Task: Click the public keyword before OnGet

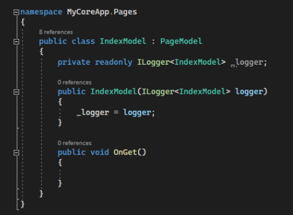Action: [x=72, y=152]
